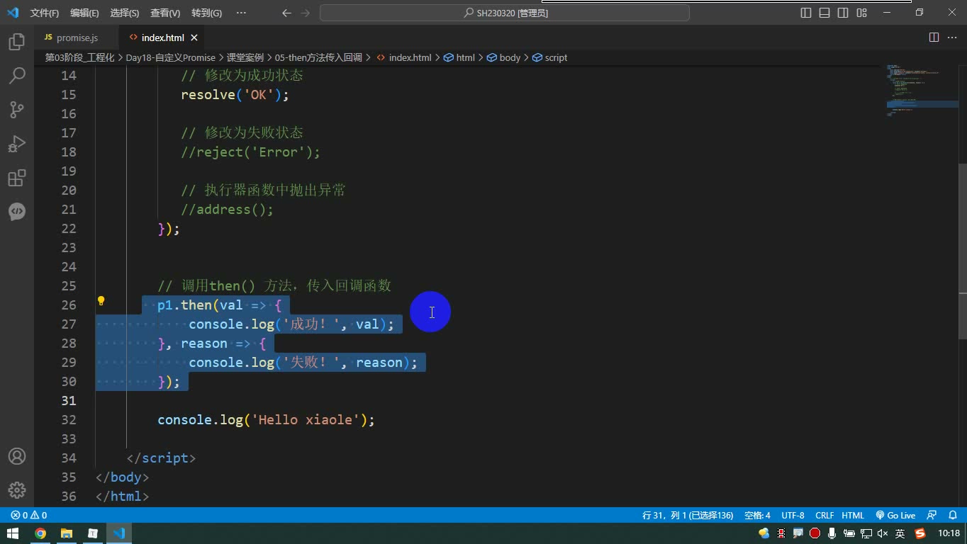
Task: Expand the body breadcrumb symbol
Action: tap(503, 57)
